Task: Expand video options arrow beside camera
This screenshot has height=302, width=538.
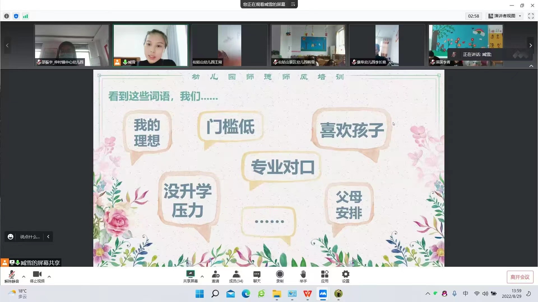Action: [49, 277]
